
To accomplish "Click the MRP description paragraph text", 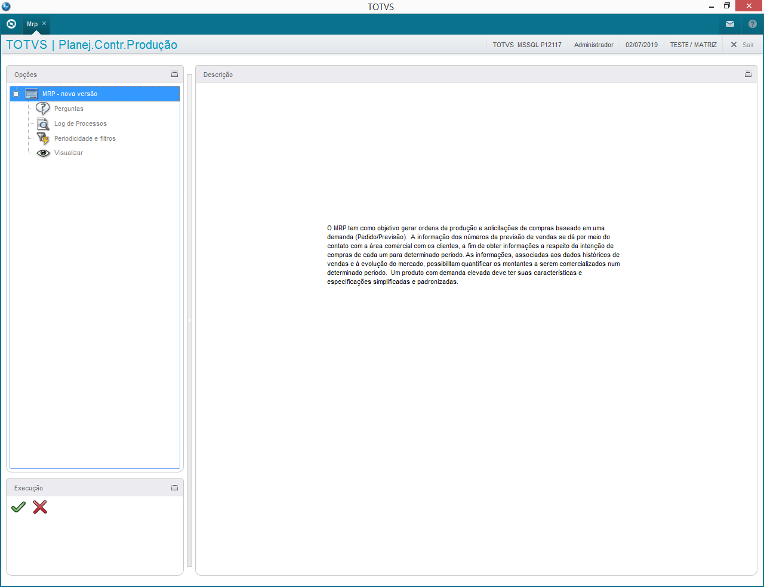I will pos(473,255).
